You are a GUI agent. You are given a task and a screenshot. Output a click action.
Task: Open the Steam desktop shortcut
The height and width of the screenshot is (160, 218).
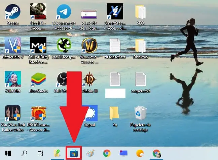tap(13, 11)
